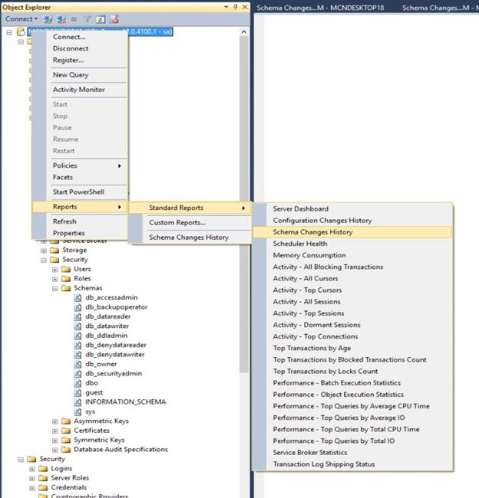
Task: Click the Filter toolbar icon
Action: pos(88,19)
